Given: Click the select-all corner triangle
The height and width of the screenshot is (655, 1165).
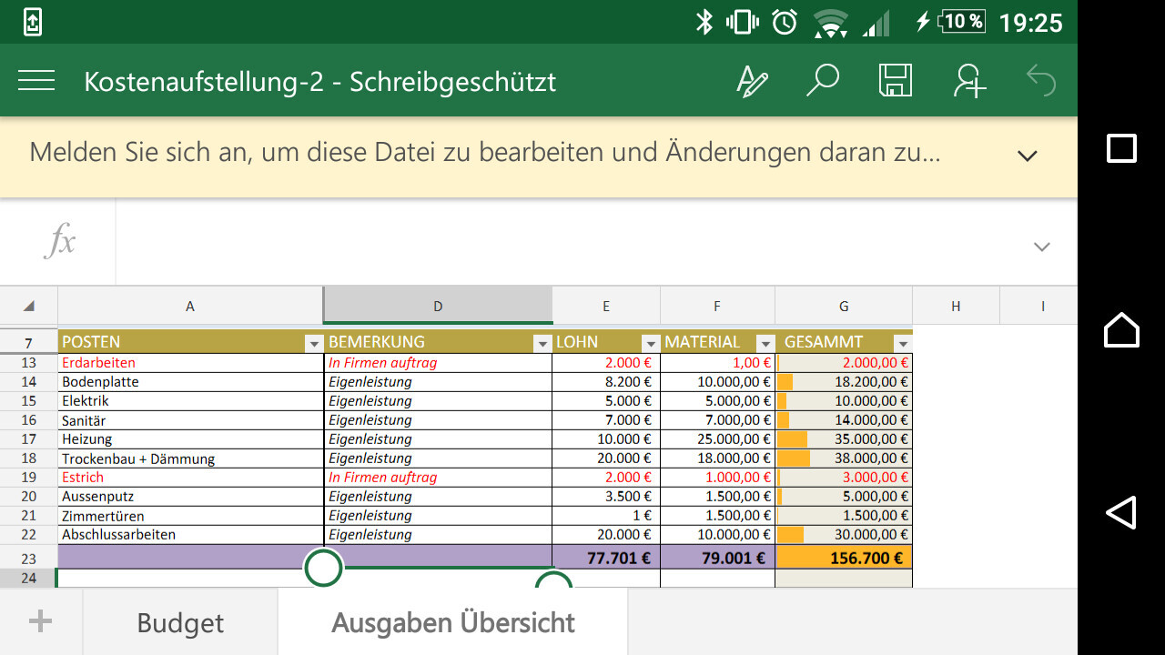Looking at the screenshot, I should coord(29,307).
